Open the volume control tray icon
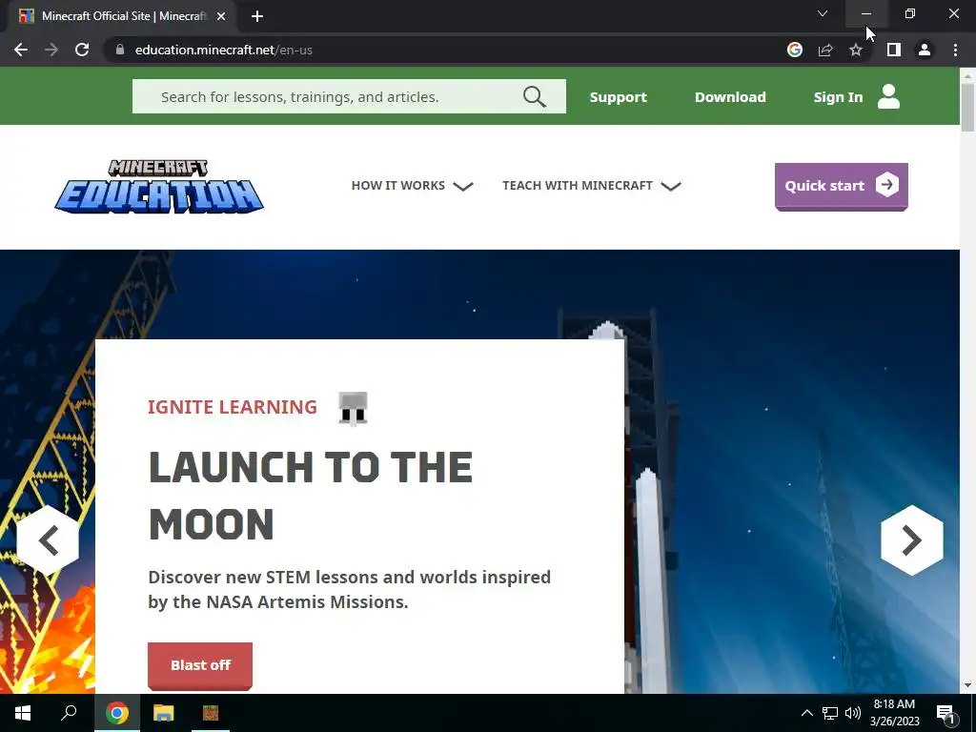This screenshot has width=976, height=732. (853, 713)
